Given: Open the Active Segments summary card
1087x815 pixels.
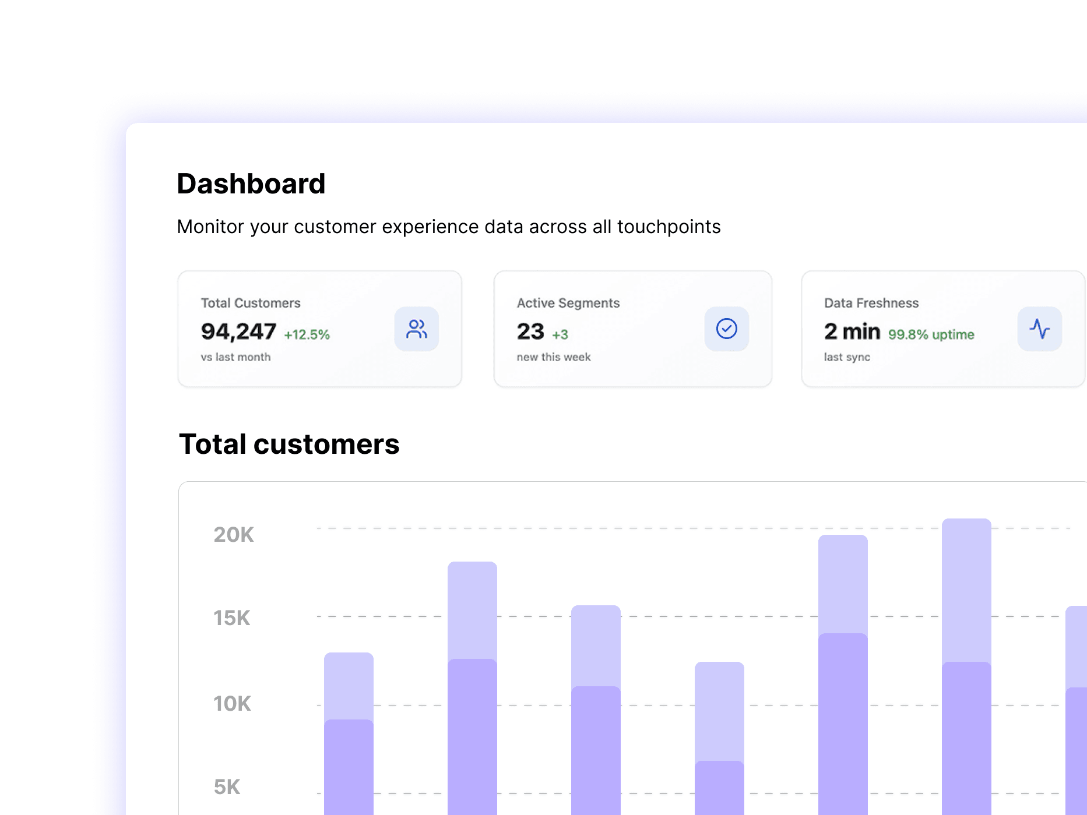Looking at the screenshot, I should [632, 329].
